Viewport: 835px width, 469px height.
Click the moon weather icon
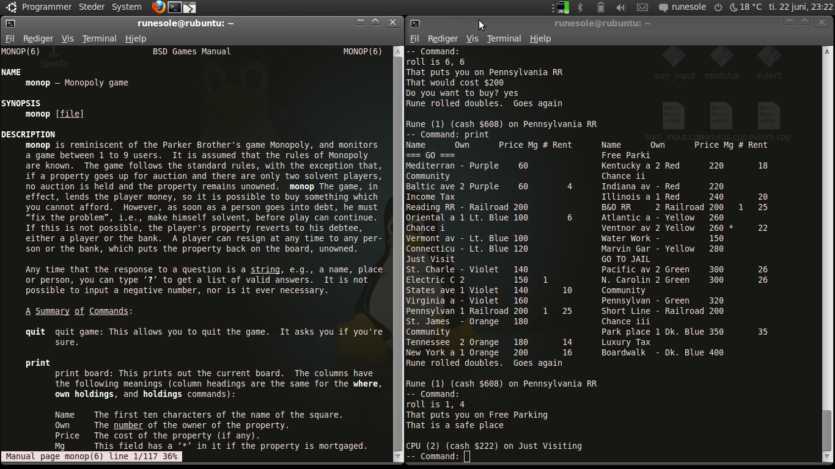point(734,7)
